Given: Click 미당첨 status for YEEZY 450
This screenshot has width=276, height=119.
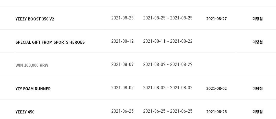Looking at the screenshot, I should [258, 112].
